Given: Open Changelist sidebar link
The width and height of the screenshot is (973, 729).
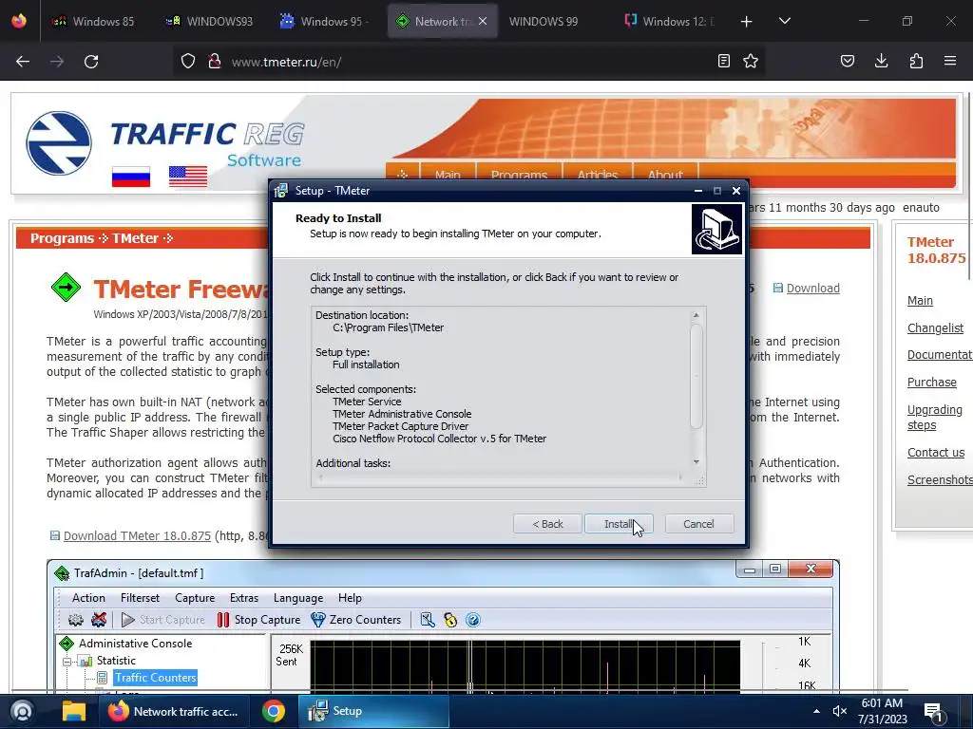Looking at the screenshot, I should [935, 327].
